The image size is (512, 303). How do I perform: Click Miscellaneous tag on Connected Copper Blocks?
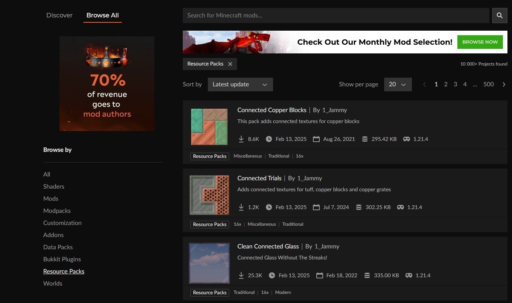coord(248,156)
